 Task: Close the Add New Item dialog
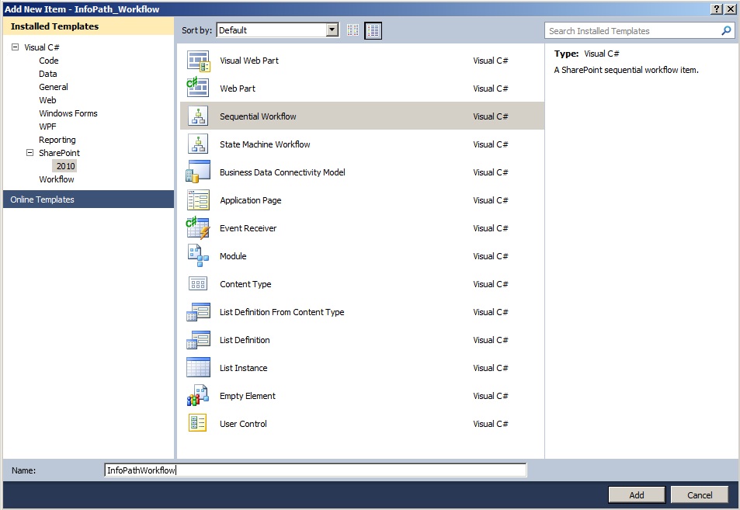(x=730, y=9)
